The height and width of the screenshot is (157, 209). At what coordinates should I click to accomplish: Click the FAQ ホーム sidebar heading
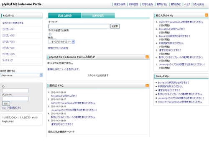[8, 15]
